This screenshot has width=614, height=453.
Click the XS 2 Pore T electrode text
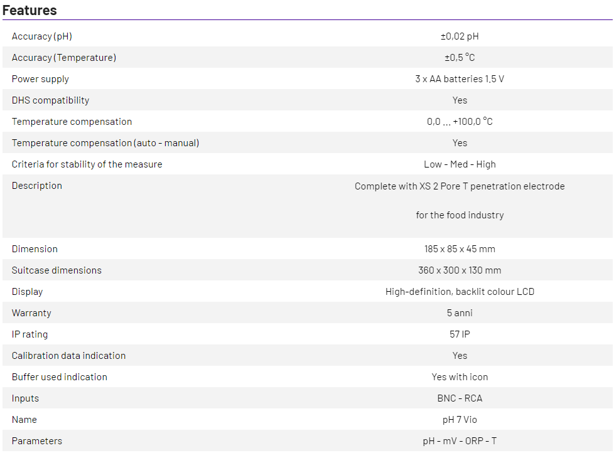pos(460,186)
